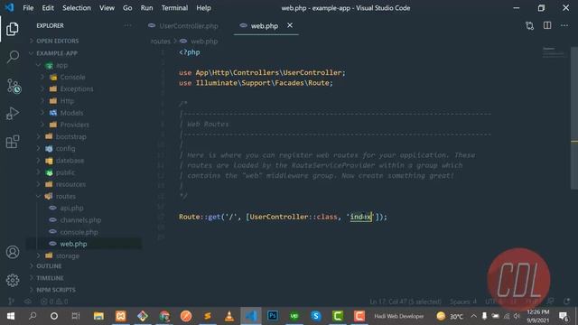Open console.php in the explorer
The width and height of the screenshot is (578, 325).
click(79, 232)
